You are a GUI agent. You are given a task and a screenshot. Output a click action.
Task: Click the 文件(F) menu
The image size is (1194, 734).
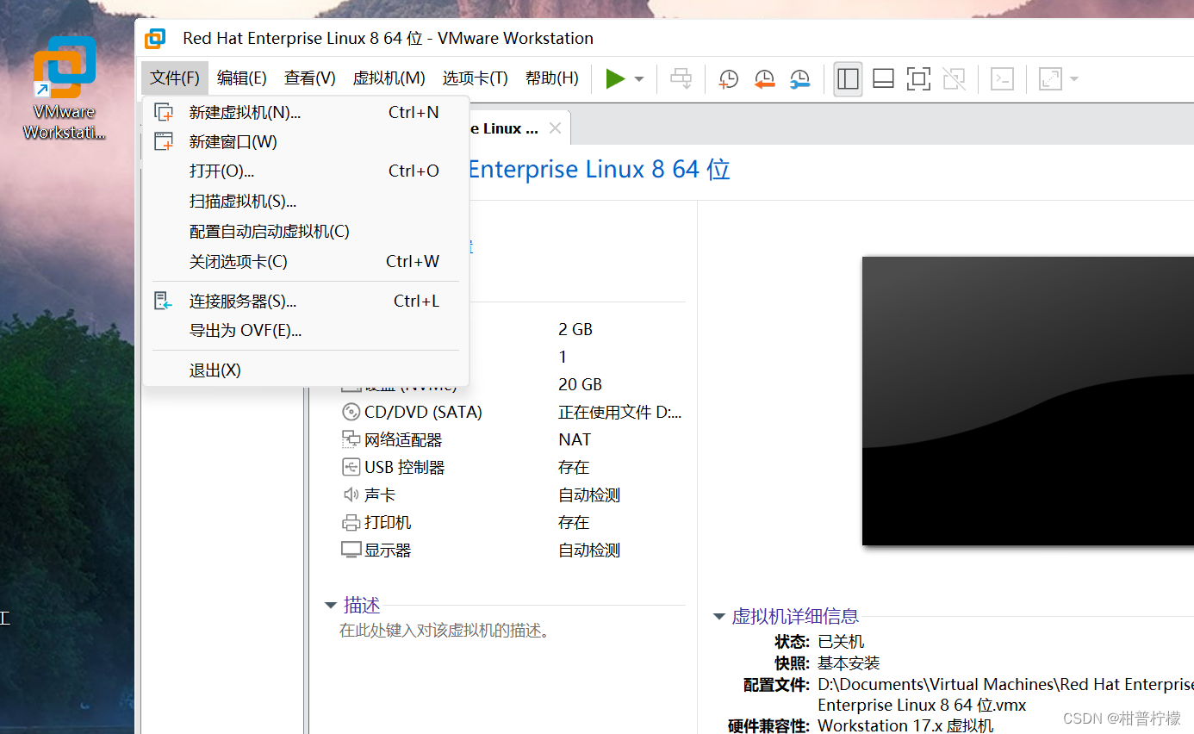coord(175,78)
